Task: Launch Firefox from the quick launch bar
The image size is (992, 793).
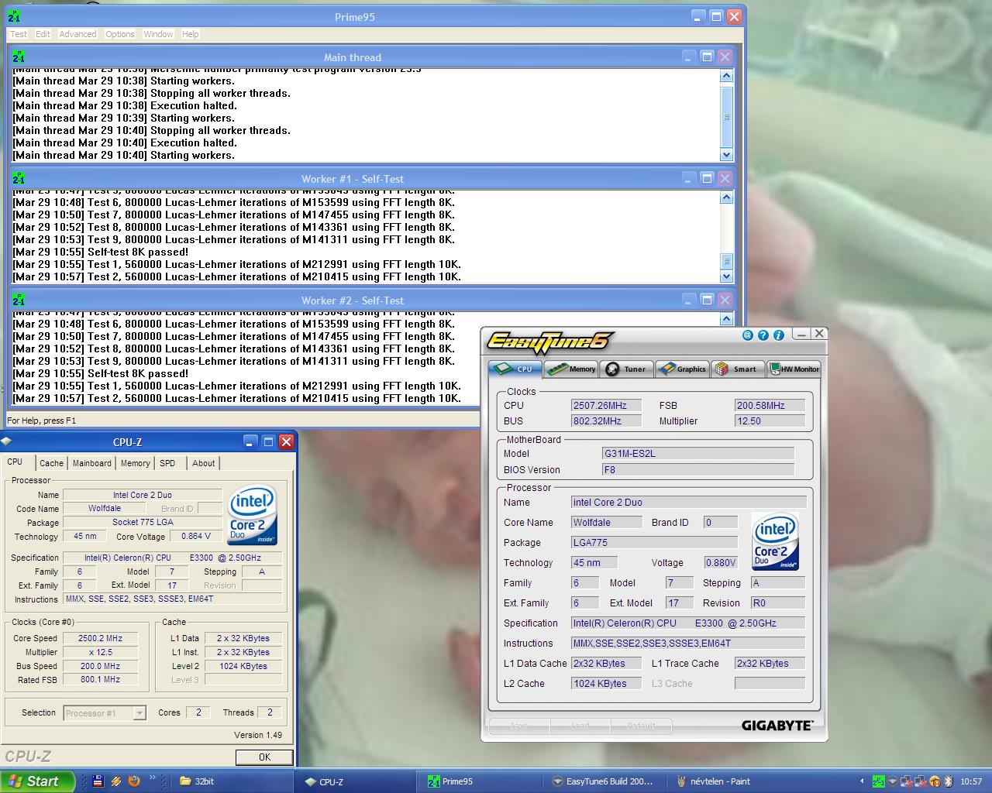Action: tap(133, 781)
